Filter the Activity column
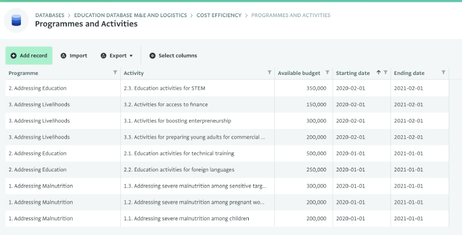The image size is (462, 235). point(269,72)
